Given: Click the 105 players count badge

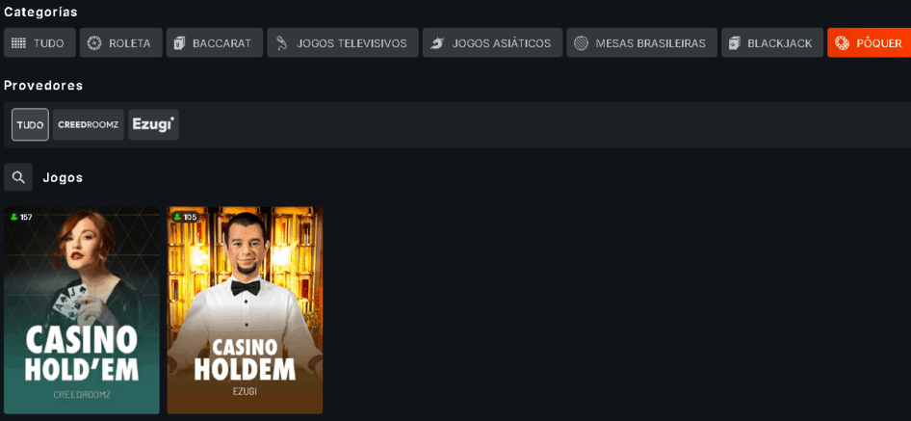Looking at the screenshot, I should (x=185, y=217).
